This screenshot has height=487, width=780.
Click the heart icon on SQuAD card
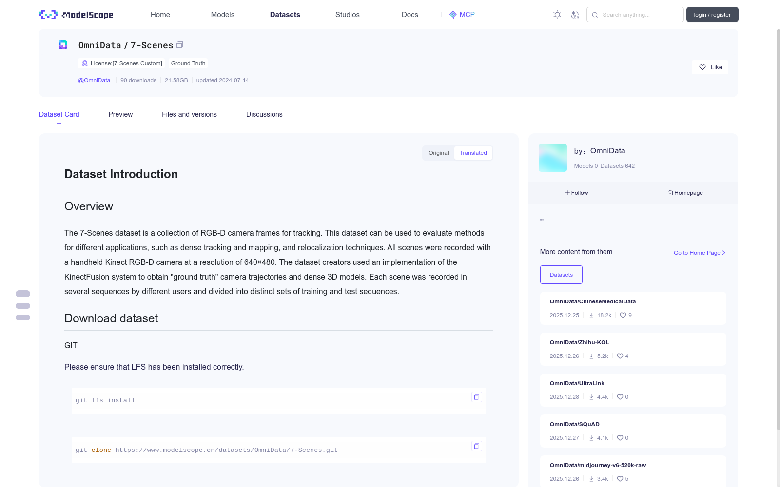[620, 438]
